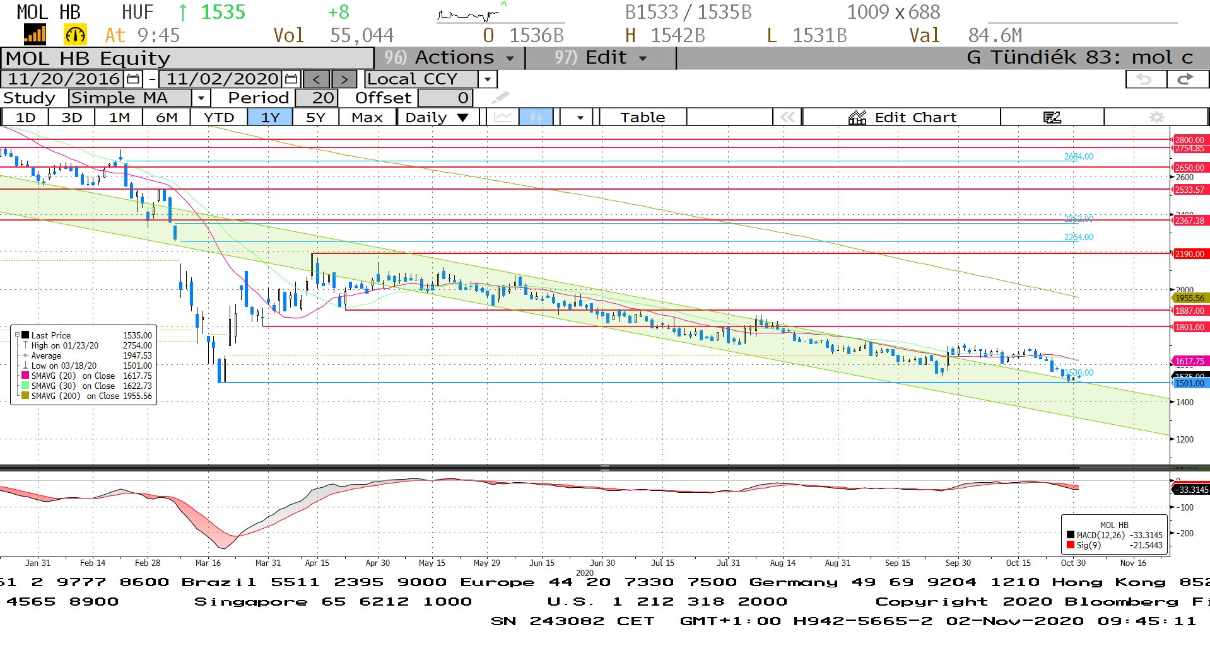Viewport: 1210px width, 646px height.
Task: Go to next date range arrow
Action: click(x=344, y=79)
